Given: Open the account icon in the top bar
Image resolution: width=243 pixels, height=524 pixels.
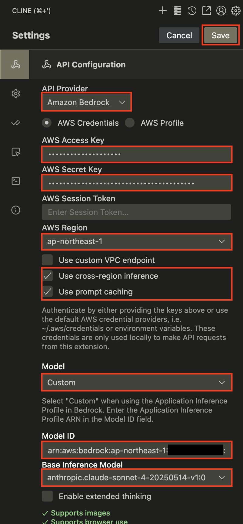Looking at the screenshot, I should [221, 10].
